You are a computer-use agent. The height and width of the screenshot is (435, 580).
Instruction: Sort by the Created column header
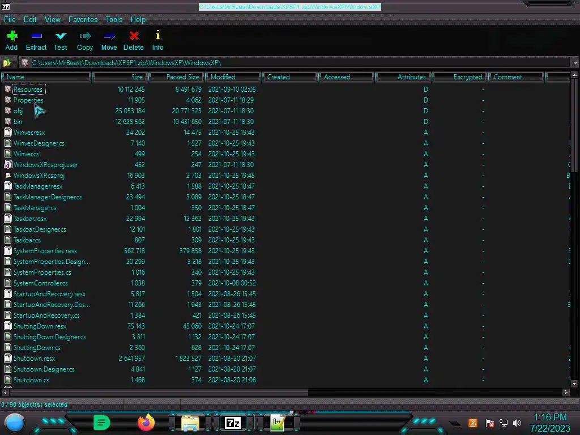click(x=290, y=77)
